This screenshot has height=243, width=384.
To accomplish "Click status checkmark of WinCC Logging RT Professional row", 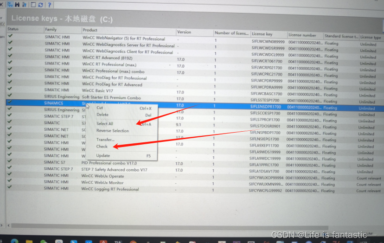I will tap(10, 187).
